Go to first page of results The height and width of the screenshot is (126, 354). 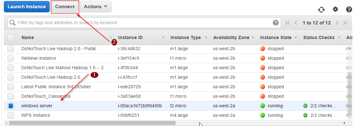(288, 23)
